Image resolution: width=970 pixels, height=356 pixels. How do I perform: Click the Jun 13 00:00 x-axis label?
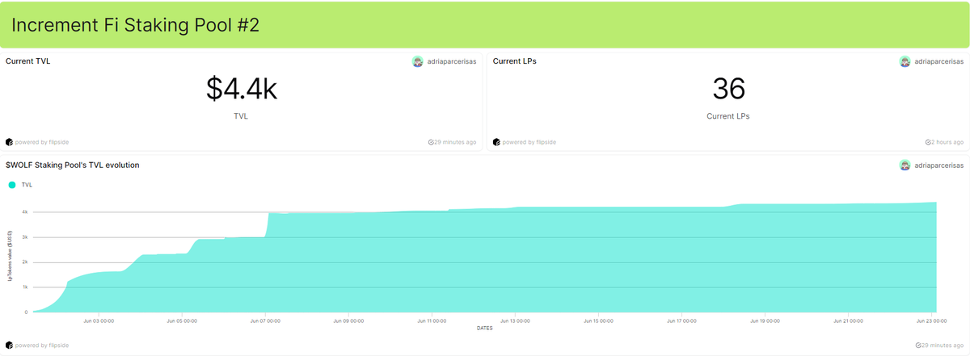[x=515, y=320]
